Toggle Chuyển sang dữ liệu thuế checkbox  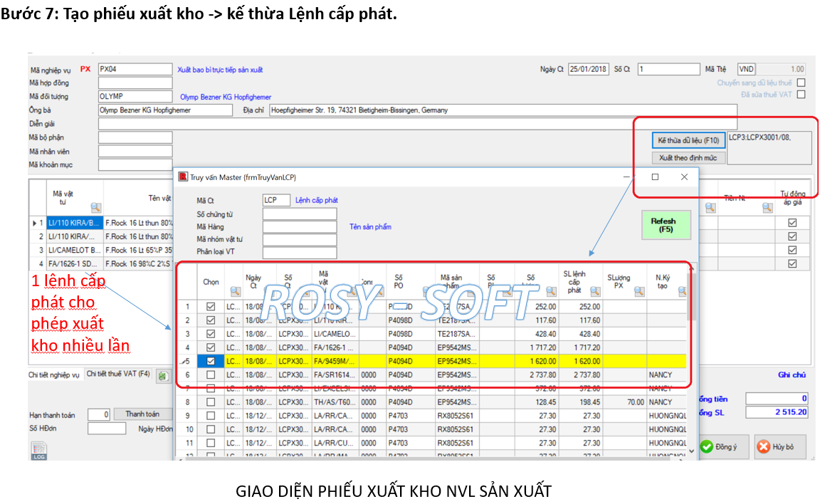(x=801, y=83)
